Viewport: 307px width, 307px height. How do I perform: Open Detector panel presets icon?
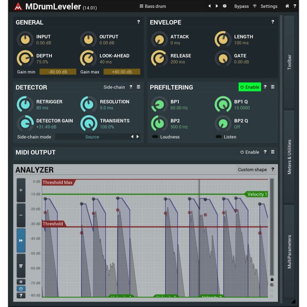[x=139, y=87]
